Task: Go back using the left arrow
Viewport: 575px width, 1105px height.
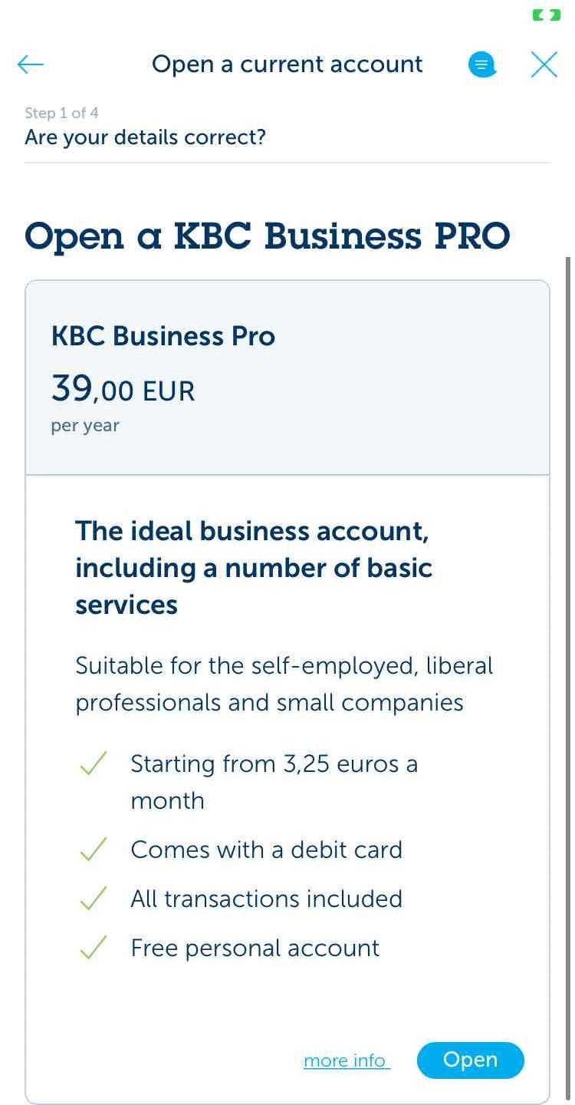Action: [31, 64]
